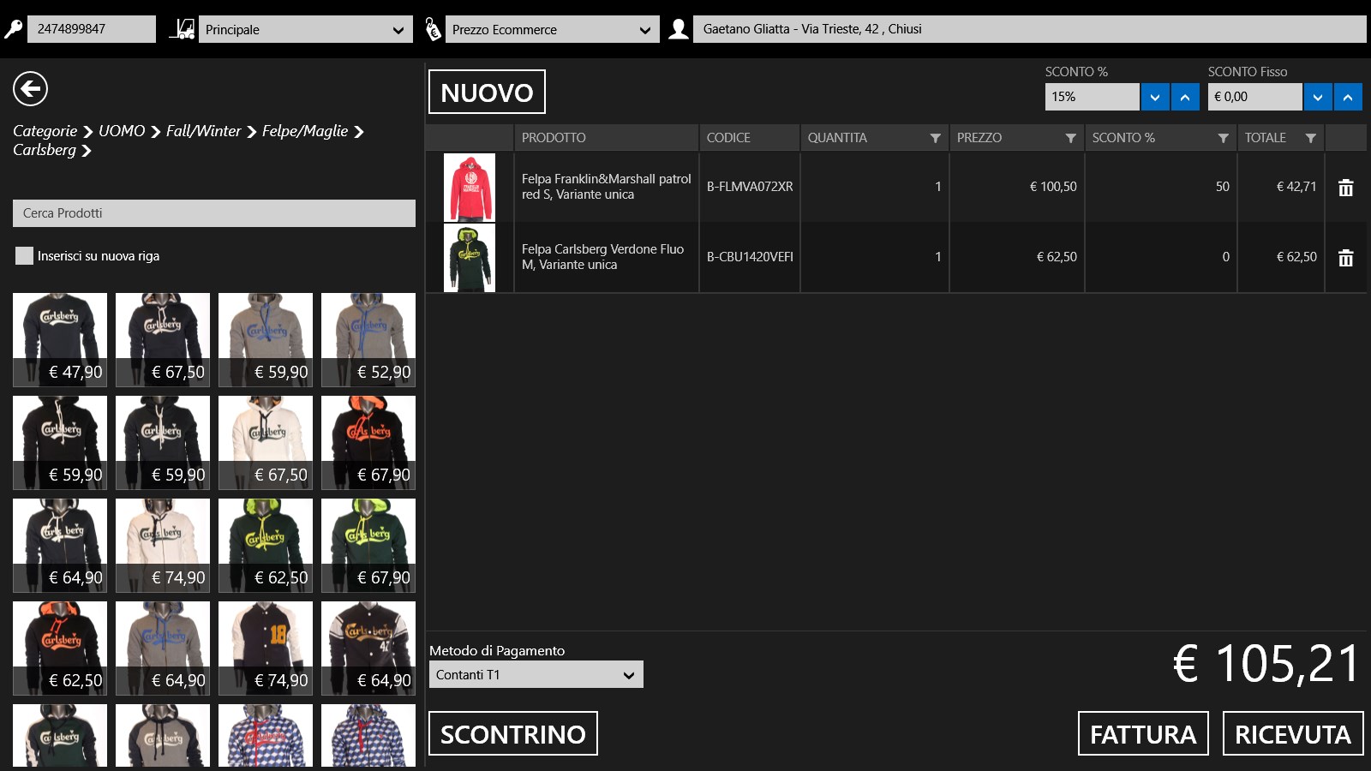Screen dimensions: 1371x771
Task: Navigate to UOMO breadcrumb category
Action: point(122,131)
